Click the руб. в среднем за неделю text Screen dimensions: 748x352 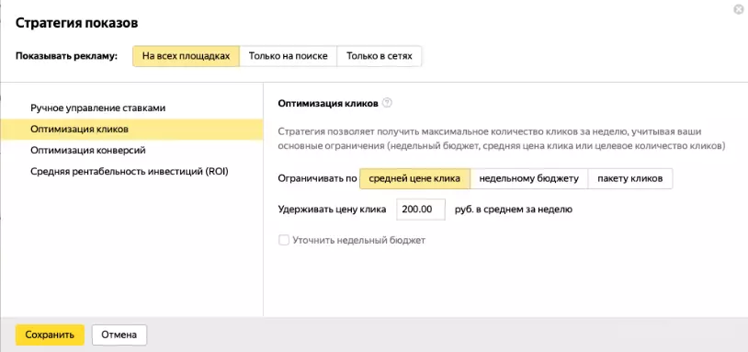(x=514, y=210)
